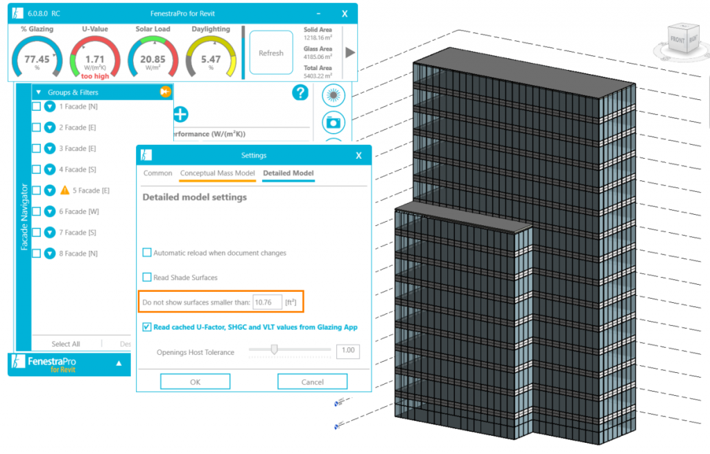
Task: Click the camera snapshot icon
Action: pos(334,122)
